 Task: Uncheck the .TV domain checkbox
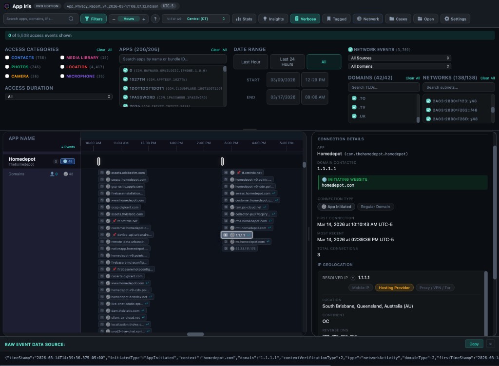pyautogui.click(x=354, y=107)
